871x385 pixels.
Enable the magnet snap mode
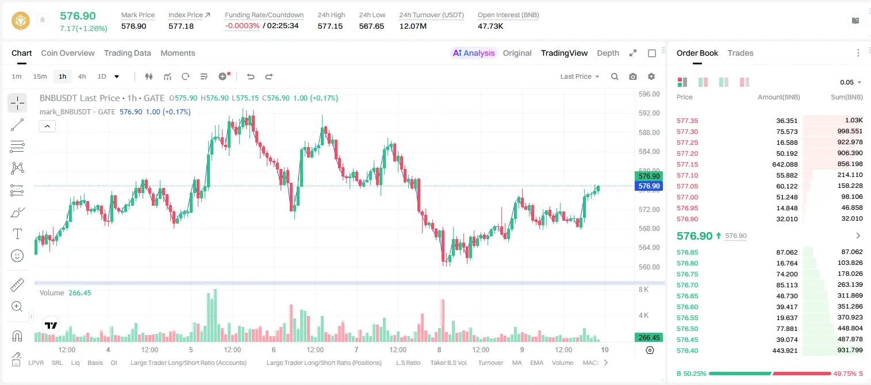point(17,336)
